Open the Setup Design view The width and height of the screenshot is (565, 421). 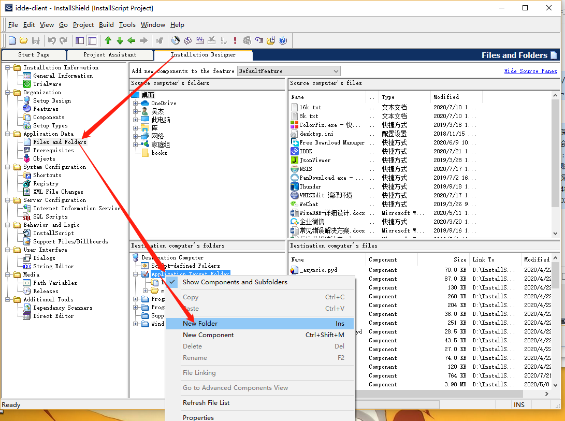pyautogui.click(x=52, y=100)
